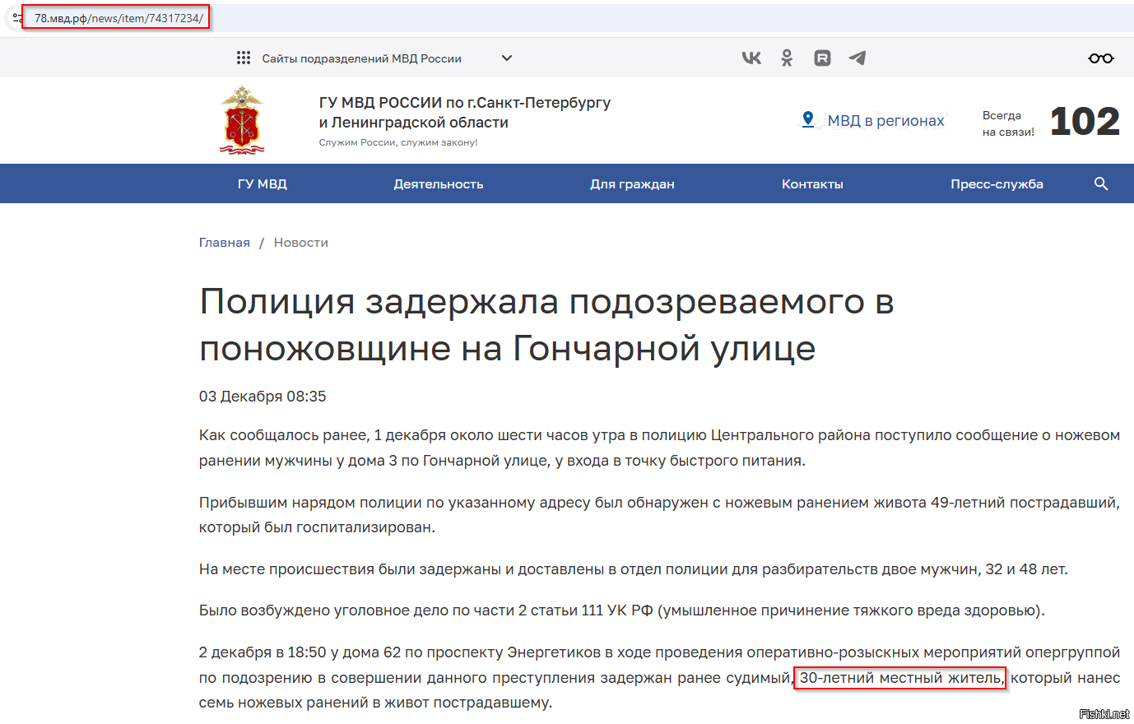Open the Деятельность menu
The height and width of the screenshot is (724, 1134).
coord(438,183)
